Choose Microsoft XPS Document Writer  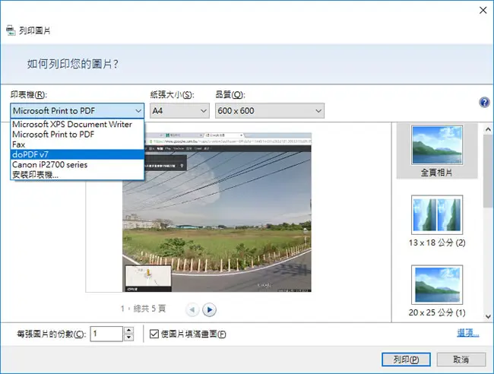click(78, 124)
